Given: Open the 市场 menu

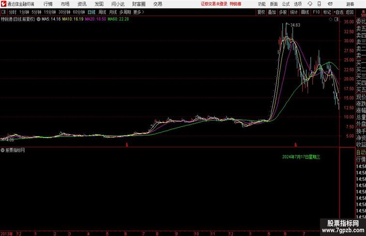Looking at the screenshot, I should [x=65, y=4].
